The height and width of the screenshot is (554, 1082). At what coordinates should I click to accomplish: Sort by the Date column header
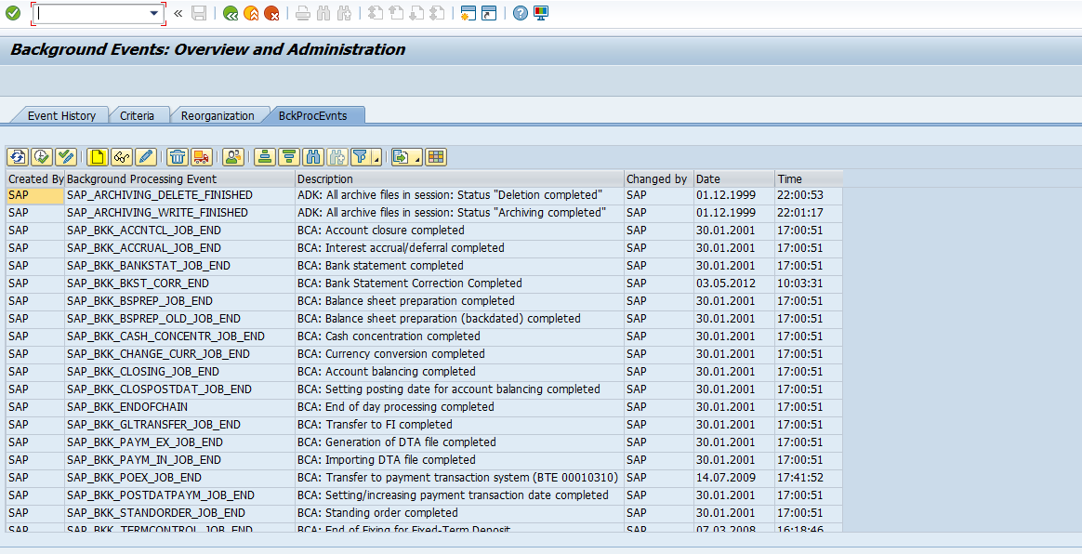733,178
